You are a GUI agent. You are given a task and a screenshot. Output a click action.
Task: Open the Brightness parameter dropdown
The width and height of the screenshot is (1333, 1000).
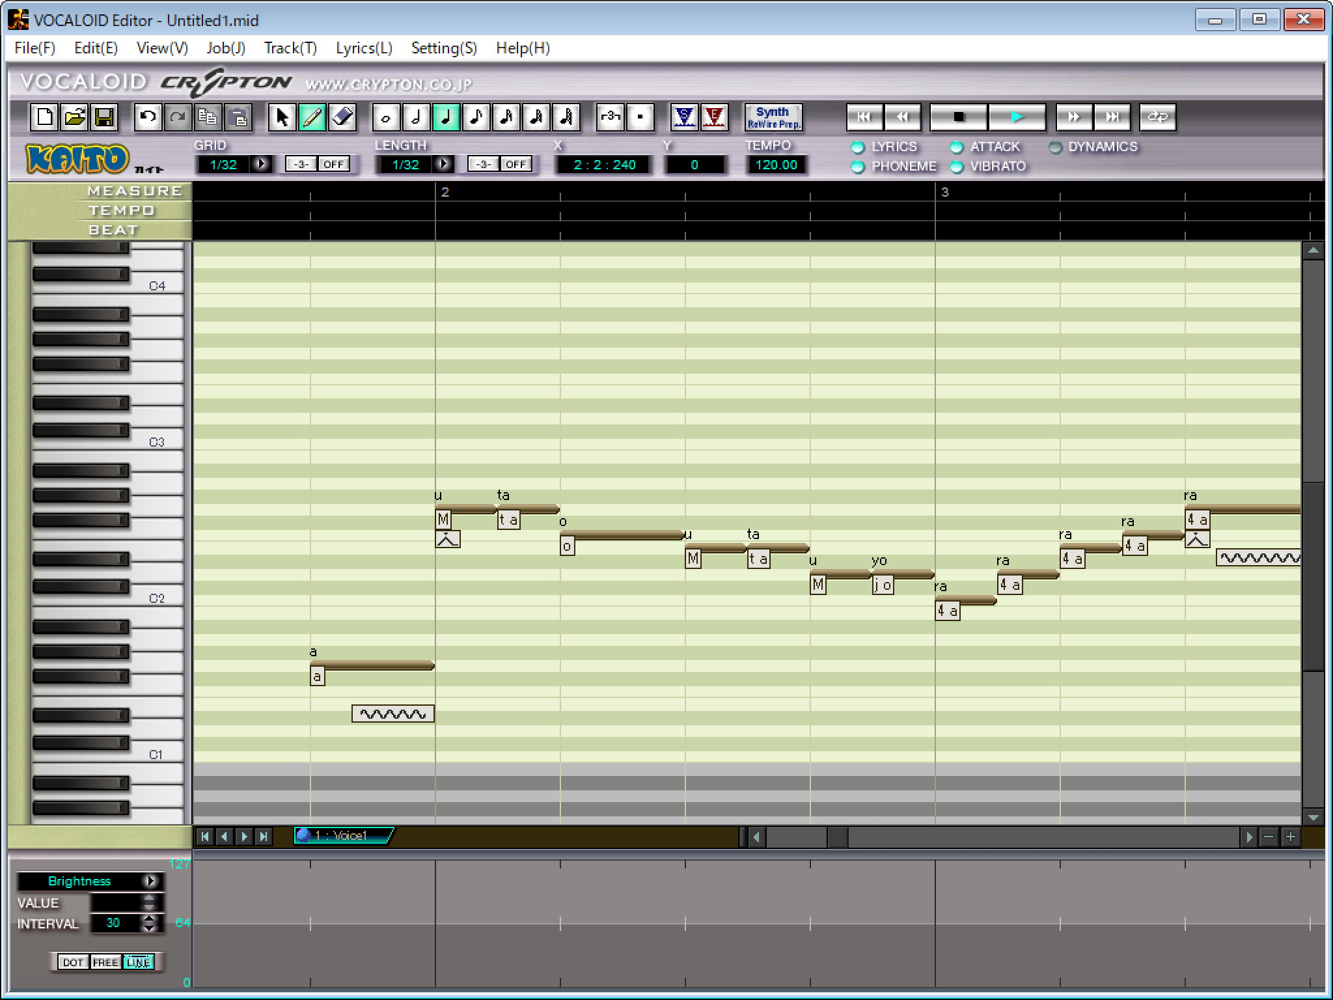point(151,881)
